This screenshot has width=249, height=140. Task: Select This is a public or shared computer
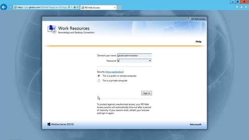pos(99,76)
